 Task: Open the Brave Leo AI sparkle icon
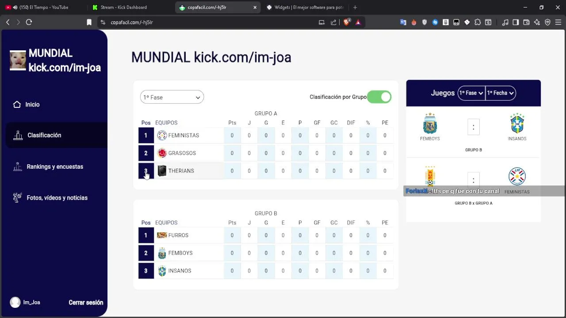click(537, 22)
